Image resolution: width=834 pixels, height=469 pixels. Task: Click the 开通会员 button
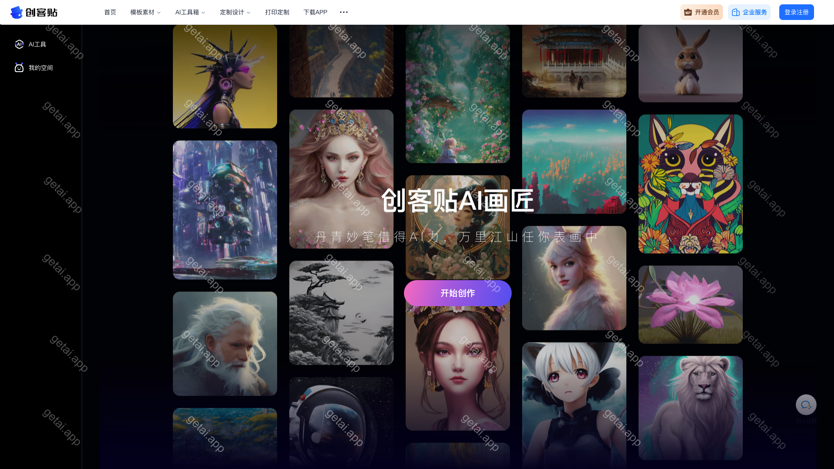702,12
